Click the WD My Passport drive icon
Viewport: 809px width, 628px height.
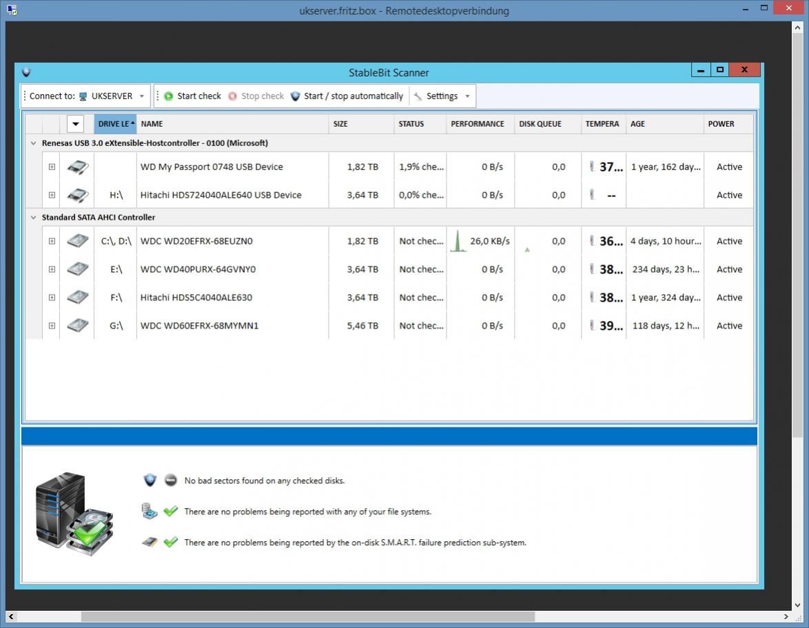[77, 167]
